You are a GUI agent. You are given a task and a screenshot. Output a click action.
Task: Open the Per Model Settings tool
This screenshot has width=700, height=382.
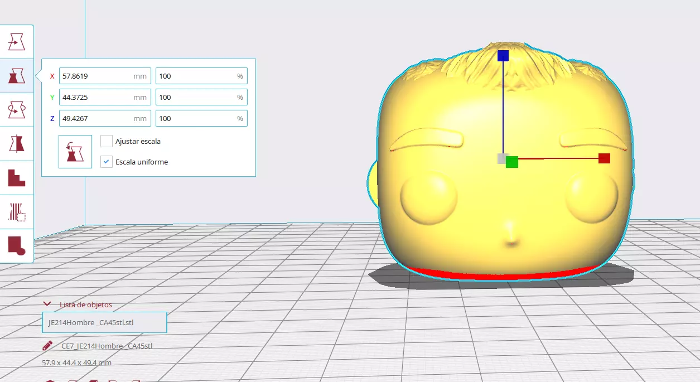click(17, 178)
